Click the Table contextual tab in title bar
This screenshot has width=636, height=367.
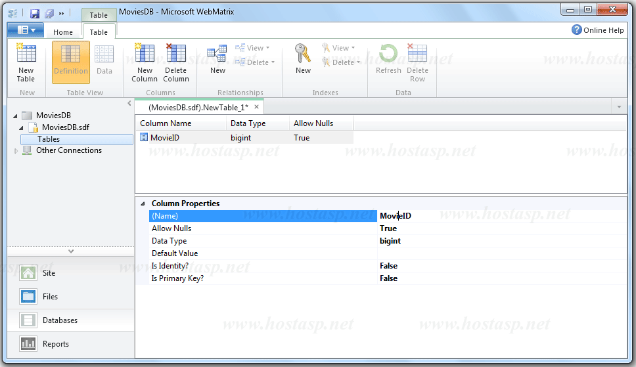click(x=99, y=15)
